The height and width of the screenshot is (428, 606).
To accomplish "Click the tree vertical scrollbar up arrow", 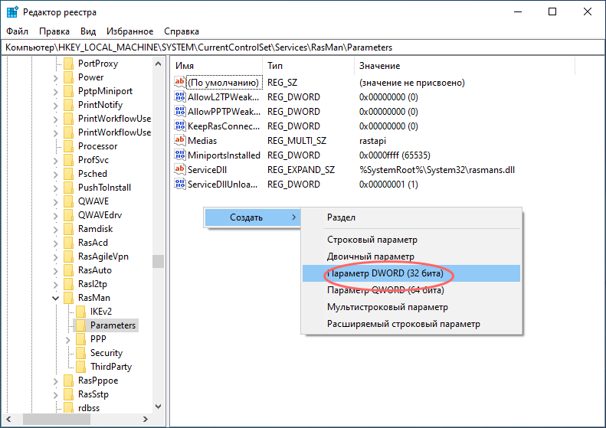I will tap(158, 64).
